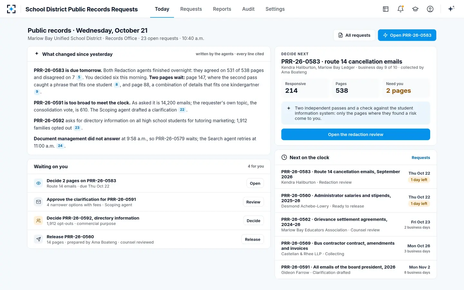Viewport: 464px width, 290px height.
Task: Open PRR-26-0569 Bus contractor contract row
Action: pos(356,248)
